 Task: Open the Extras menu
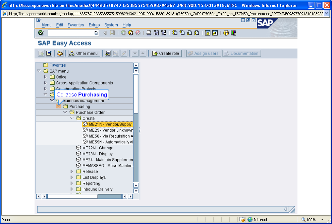(94, 25)
